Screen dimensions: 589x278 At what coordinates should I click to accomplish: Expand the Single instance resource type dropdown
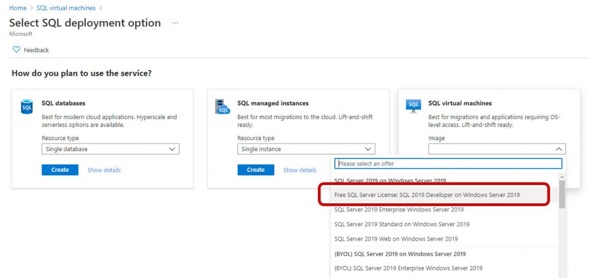click(x=306, y=149)
